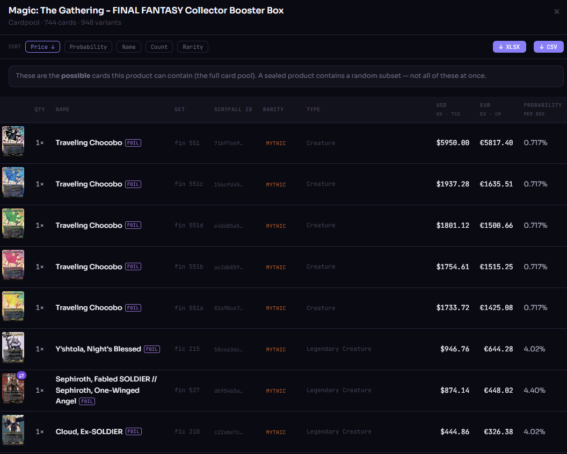
Task: Click the FOIL badge on the fin 551d Chocobo
Action: [x=133, y=225]
